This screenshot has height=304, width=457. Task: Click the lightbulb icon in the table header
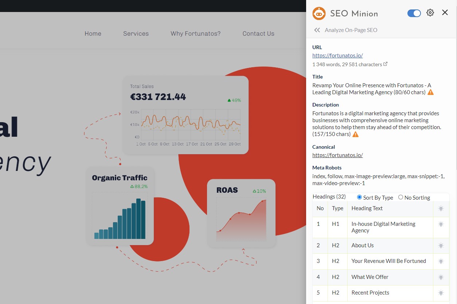[441, 209]
